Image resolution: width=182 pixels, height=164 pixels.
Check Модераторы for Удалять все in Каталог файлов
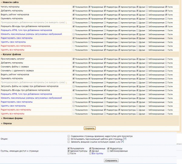pyautogui.click(x=105, y=114)
